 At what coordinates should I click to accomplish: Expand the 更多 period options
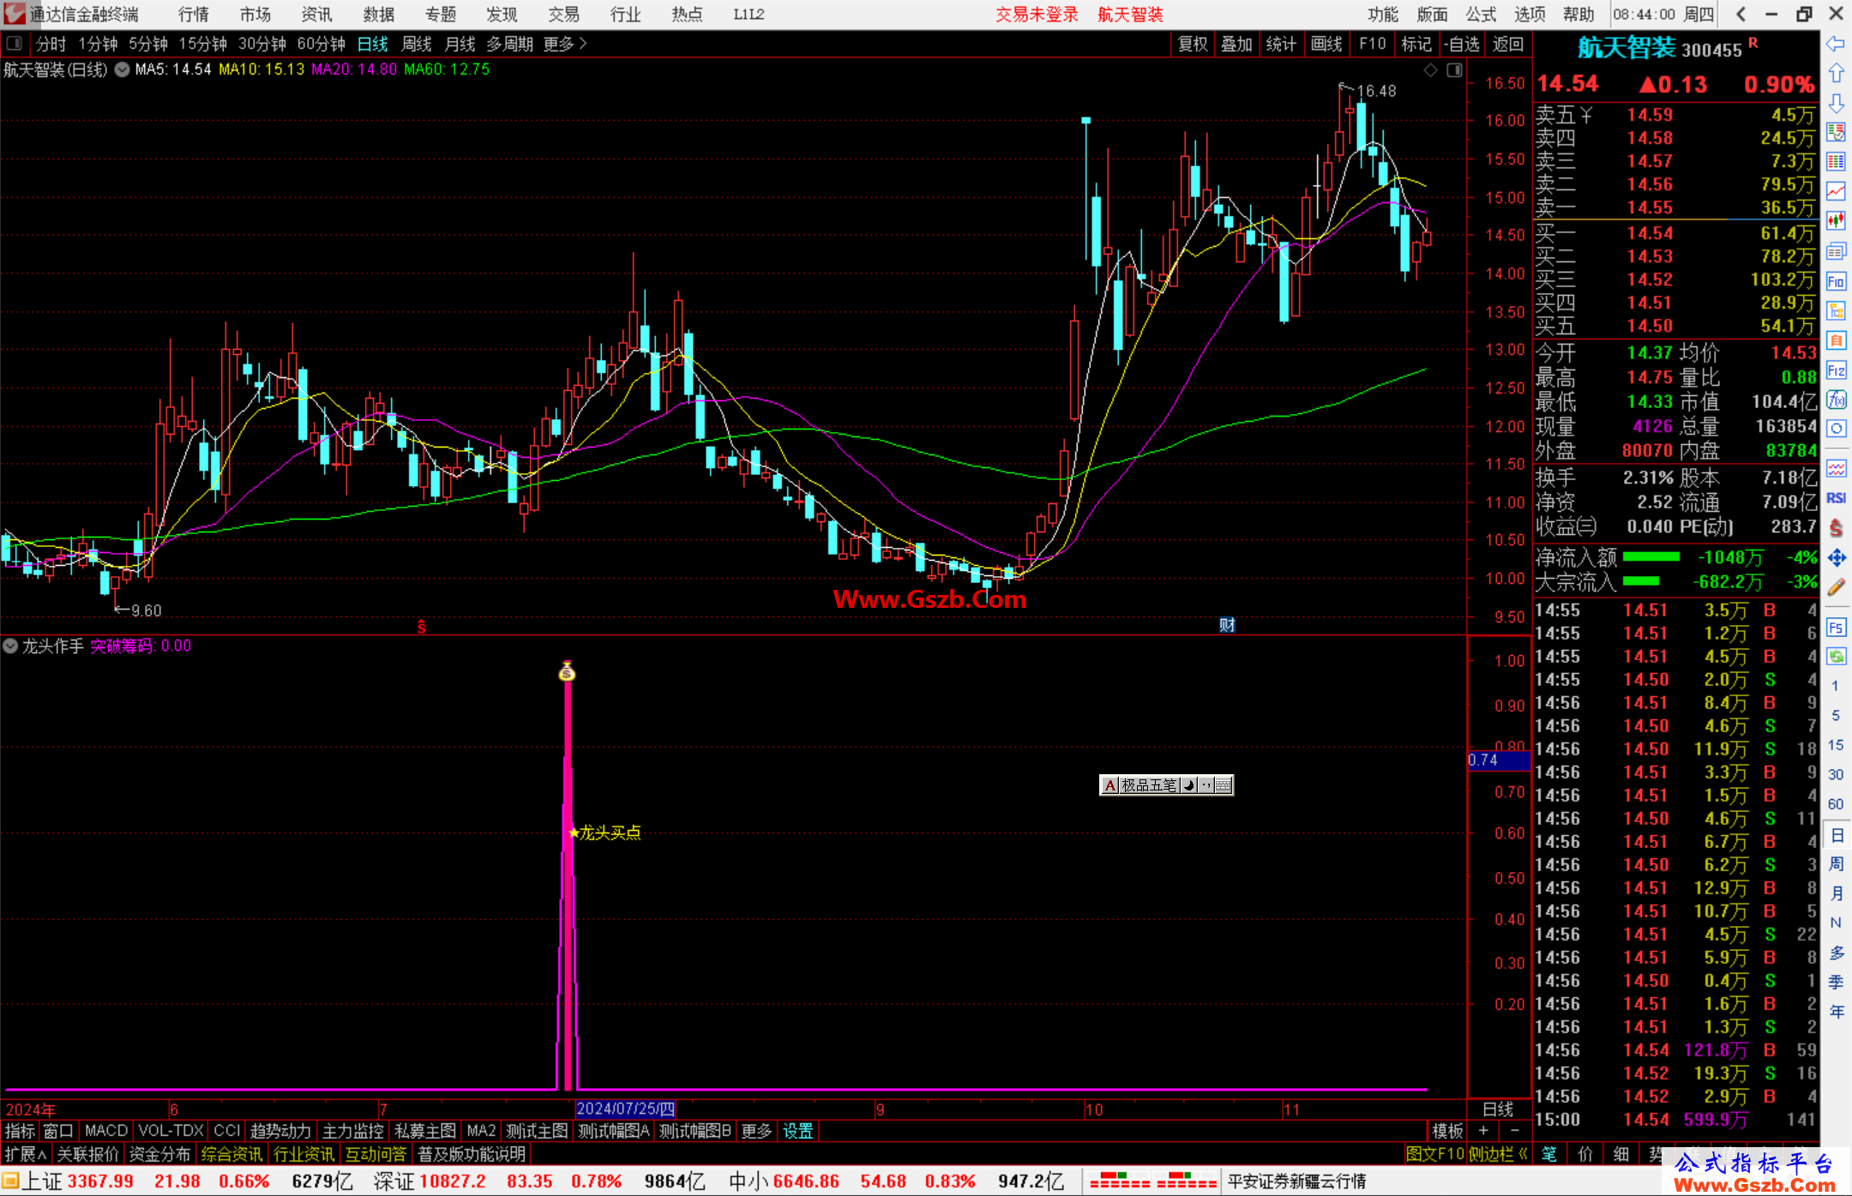(x=565, y=44)
